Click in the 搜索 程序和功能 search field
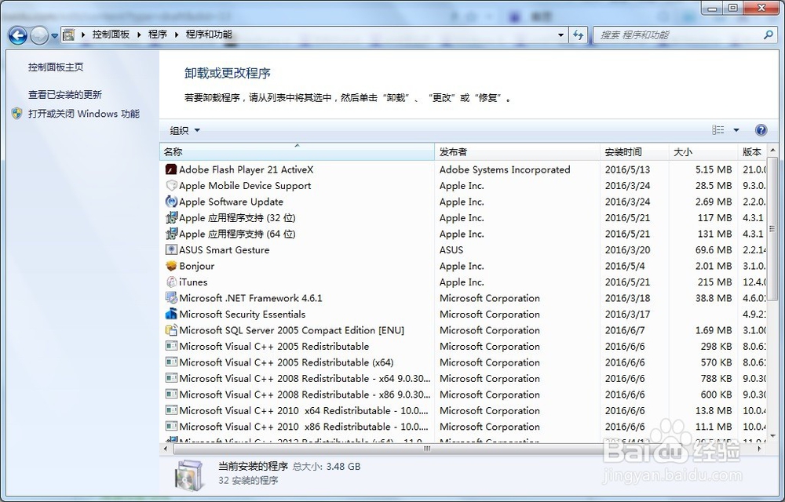The image size is (785, 502). pyautogui.click(x=678, y=35)
